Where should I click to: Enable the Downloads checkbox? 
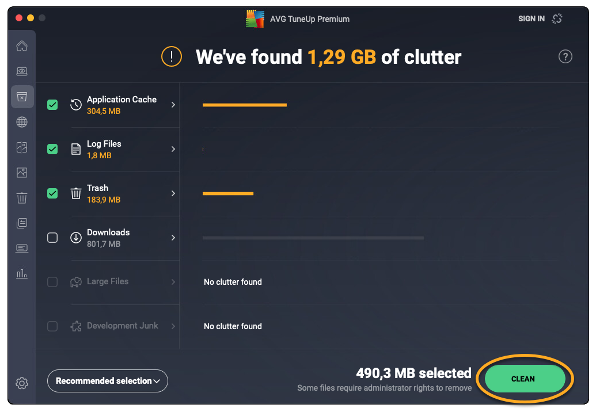pos(52,238)
